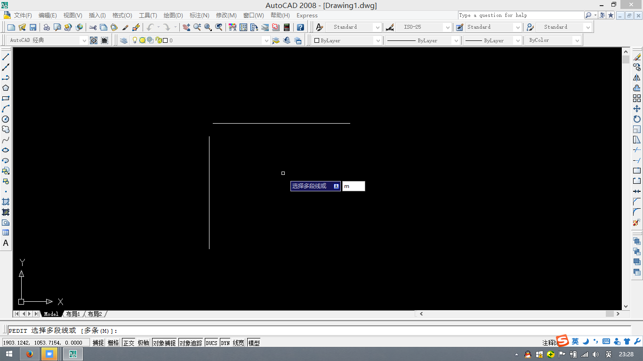Select the Mirror tool
This screenshot has height=361, width=643.
coord(637,78)
